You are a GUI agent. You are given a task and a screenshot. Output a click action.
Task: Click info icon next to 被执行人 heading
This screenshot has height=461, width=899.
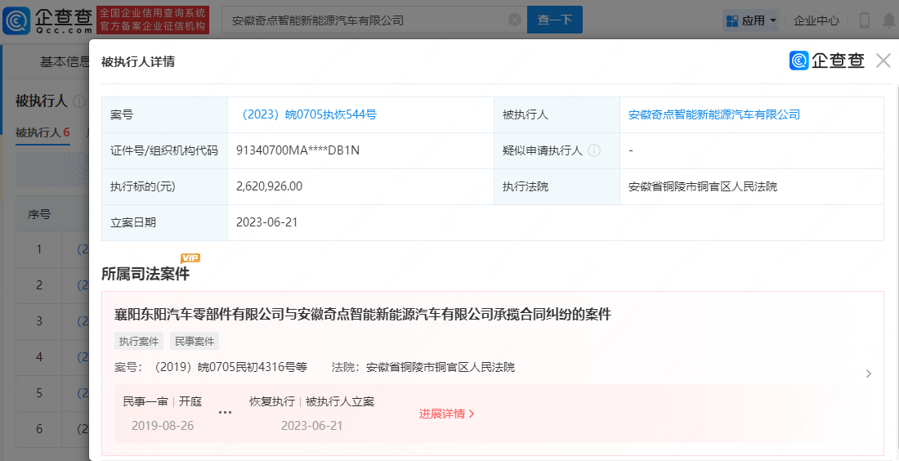(79, 101)
